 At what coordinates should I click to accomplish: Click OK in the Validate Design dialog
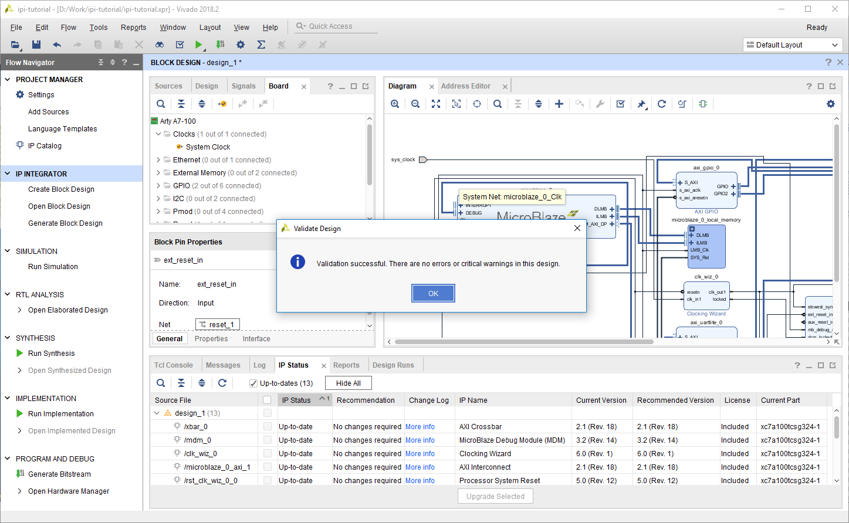[x=433, y=294]
